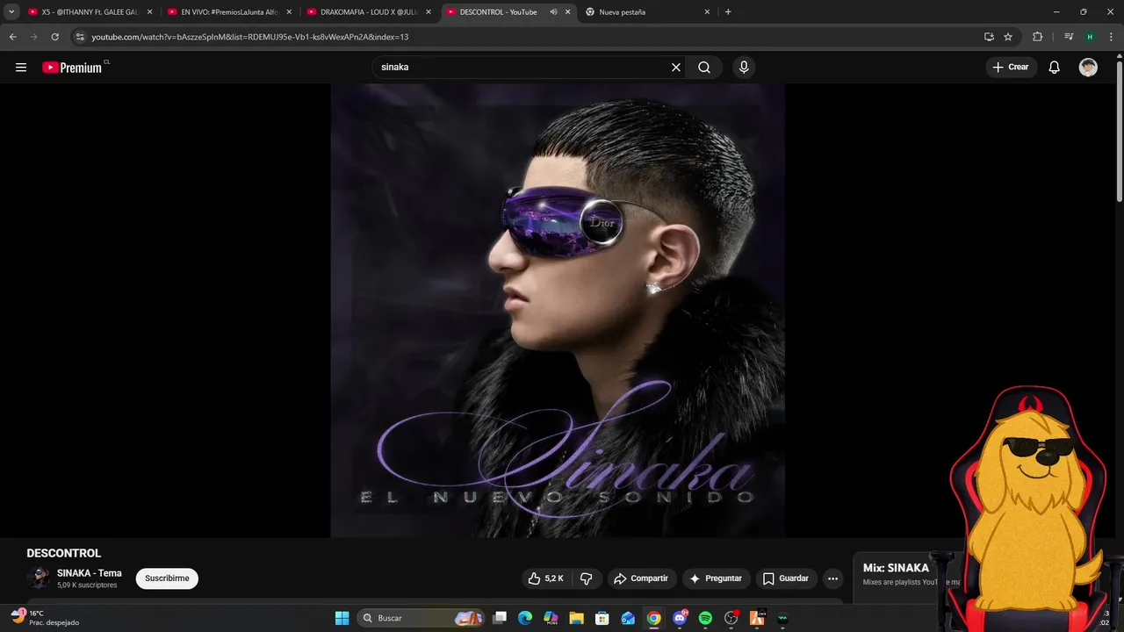Viewport: 1124px width, 632px height.
Task: Open the SINAKA channel avatar
Action: (x=38, y=578)
